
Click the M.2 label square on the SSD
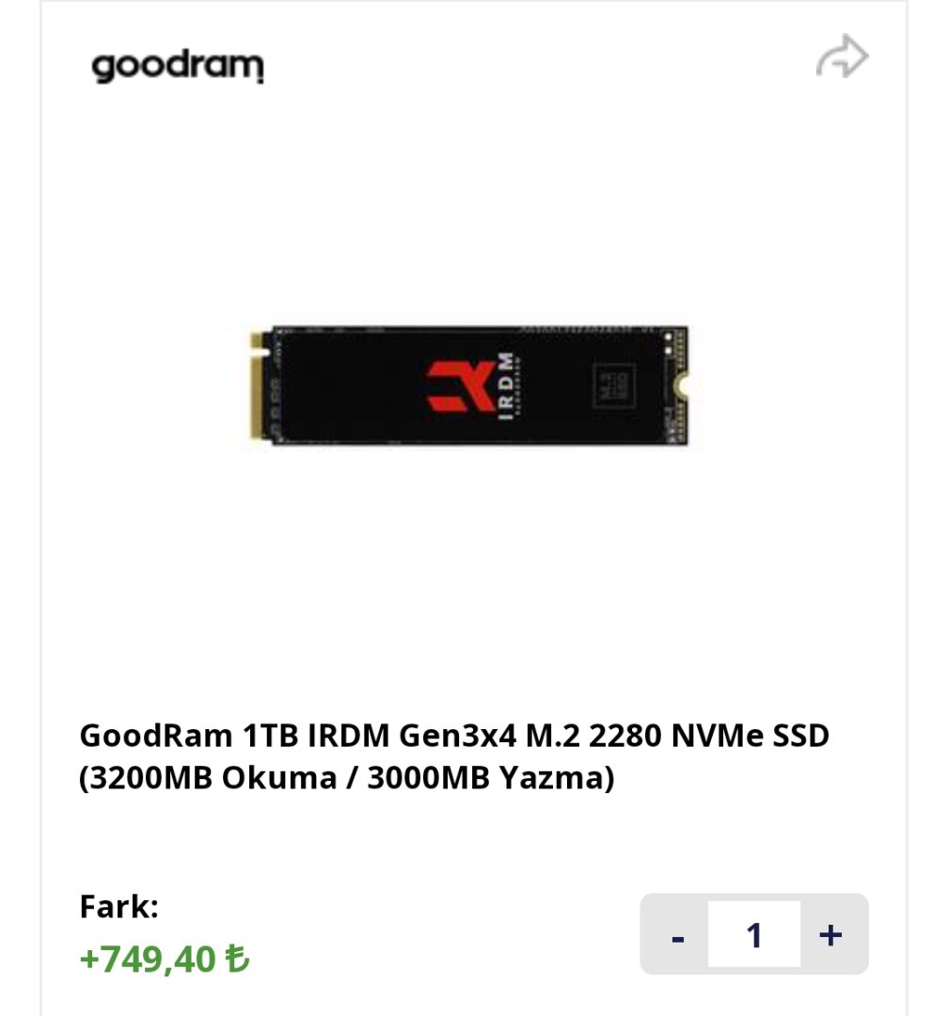pyautogui.click(x=614, y=386)
